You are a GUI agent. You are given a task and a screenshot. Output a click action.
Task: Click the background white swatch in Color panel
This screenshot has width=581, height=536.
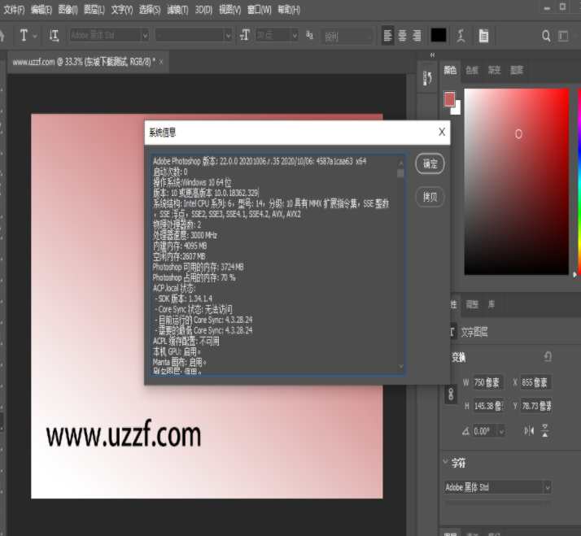click(456, 109)
